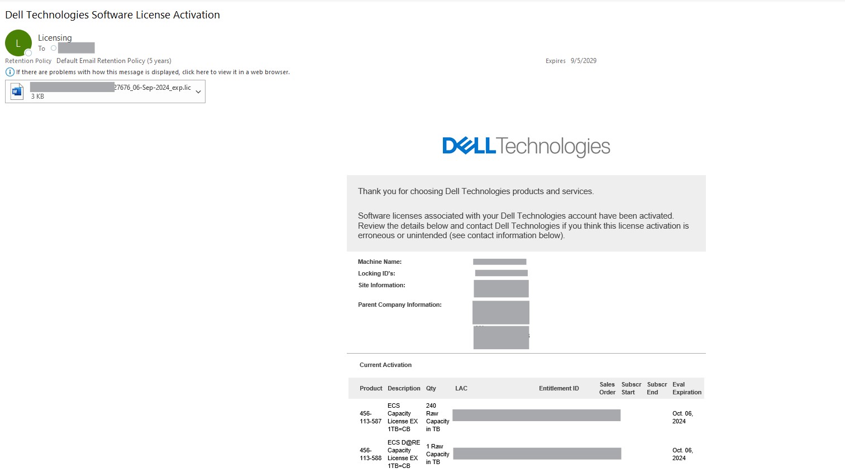This screenshot has width=845, height=473.
Task: Click the 'Sales Order' column header
Action: pyautogui.click(x=607, y=388)
